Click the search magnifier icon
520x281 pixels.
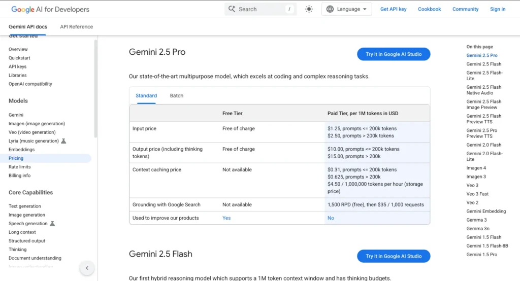[232, 9]
